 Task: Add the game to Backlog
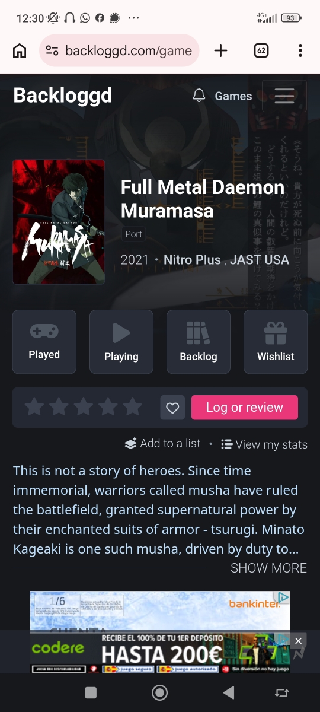click(199, 342)
